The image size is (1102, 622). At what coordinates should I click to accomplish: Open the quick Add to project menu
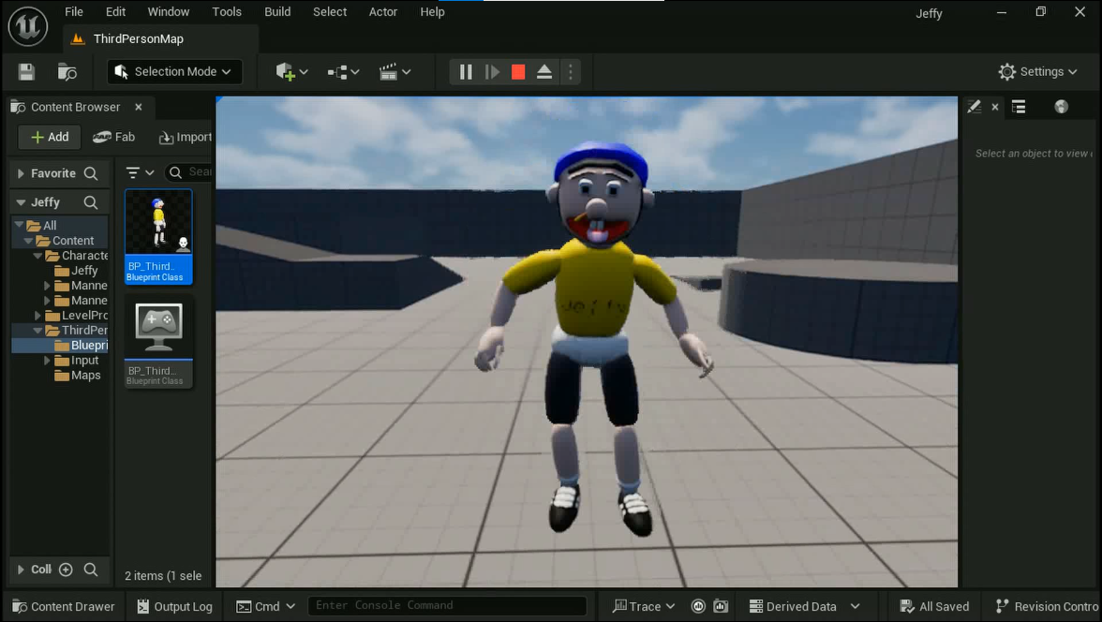(291, 72)
